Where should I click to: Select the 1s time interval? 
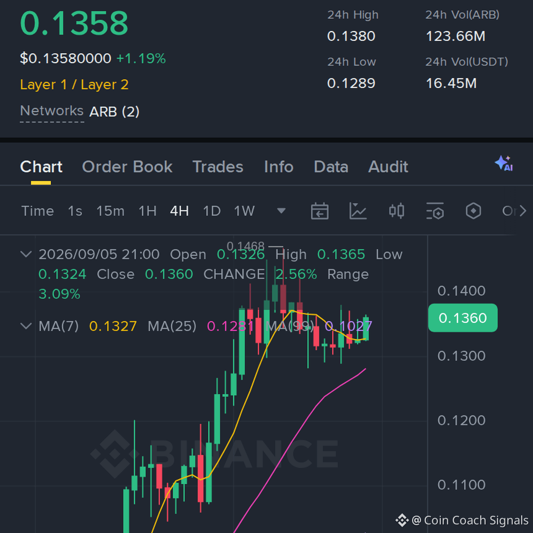[x=75, y=211]
